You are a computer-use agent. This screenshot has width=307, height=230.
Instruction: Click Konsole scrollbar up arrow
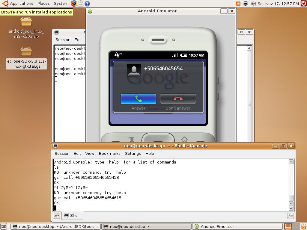[x=291, y=162]
